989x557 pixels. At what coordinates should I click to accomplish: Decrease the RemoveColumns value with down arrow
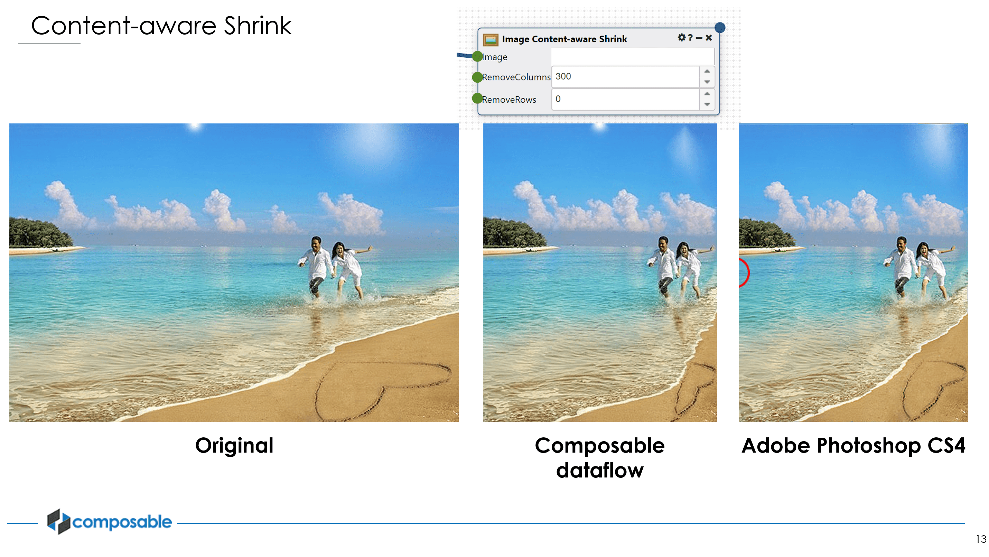click(x=707, y=82)
